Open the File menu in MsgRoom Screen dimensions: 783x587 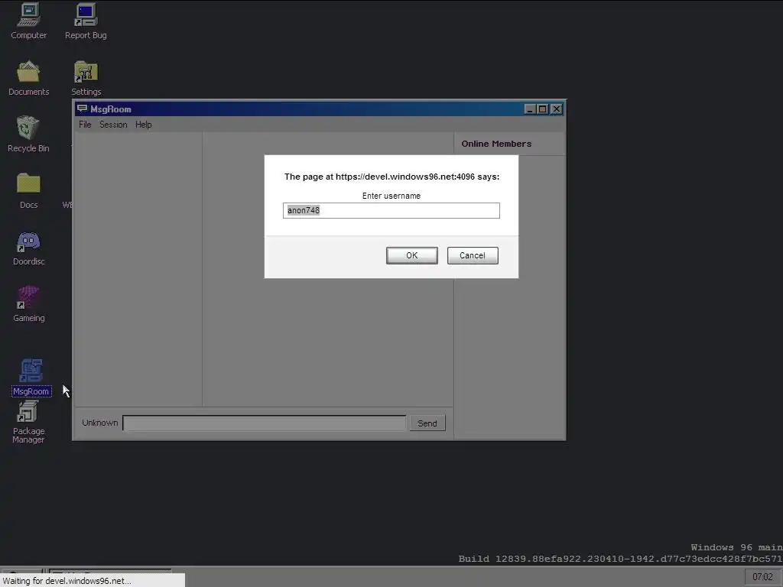[x=85, y=125]
